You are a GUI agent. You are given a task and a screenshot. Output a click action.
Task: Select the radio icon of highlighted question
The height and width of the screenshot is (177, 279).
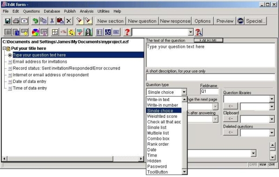pos(10,55)
